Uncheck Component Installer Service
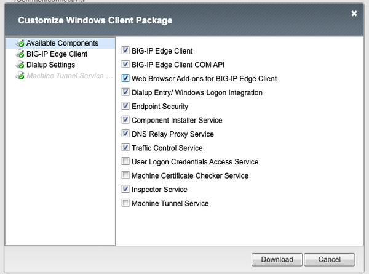 point(125,120)
